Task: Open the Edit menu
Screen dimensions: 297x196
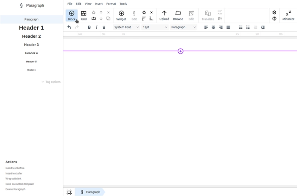Action: coord(78,4)
